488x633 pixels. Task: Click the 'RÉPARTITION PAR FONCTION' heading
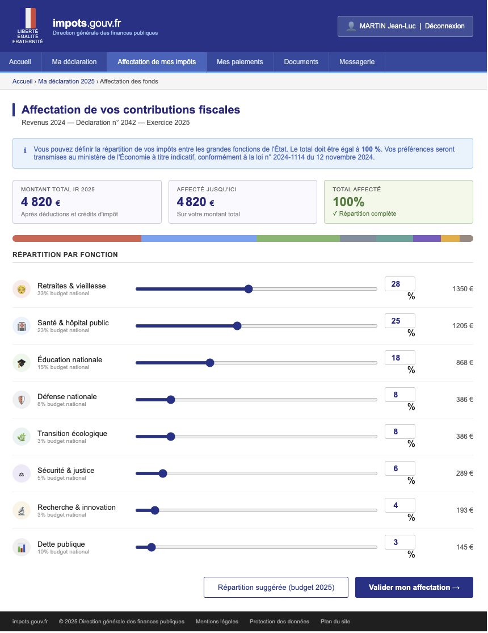65,255
